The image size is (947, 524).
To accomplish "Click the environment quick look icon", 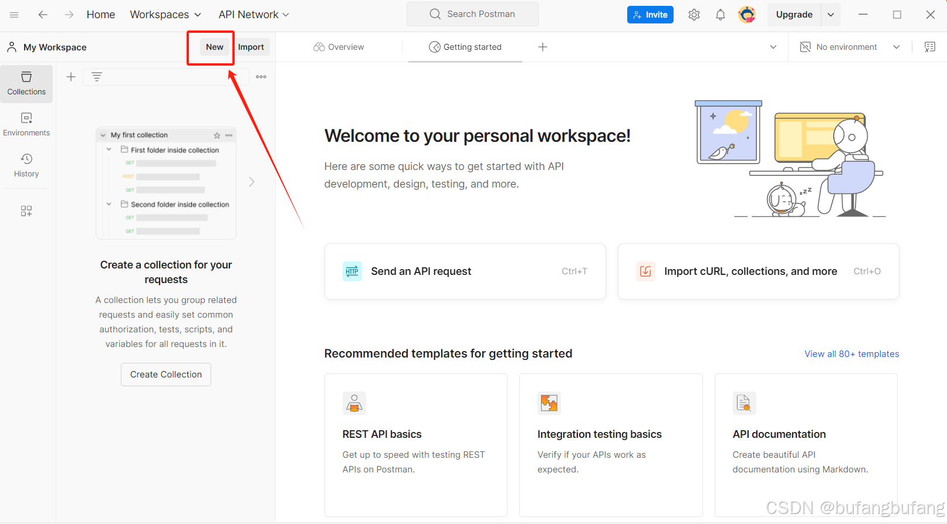I will tap(806, 47).
